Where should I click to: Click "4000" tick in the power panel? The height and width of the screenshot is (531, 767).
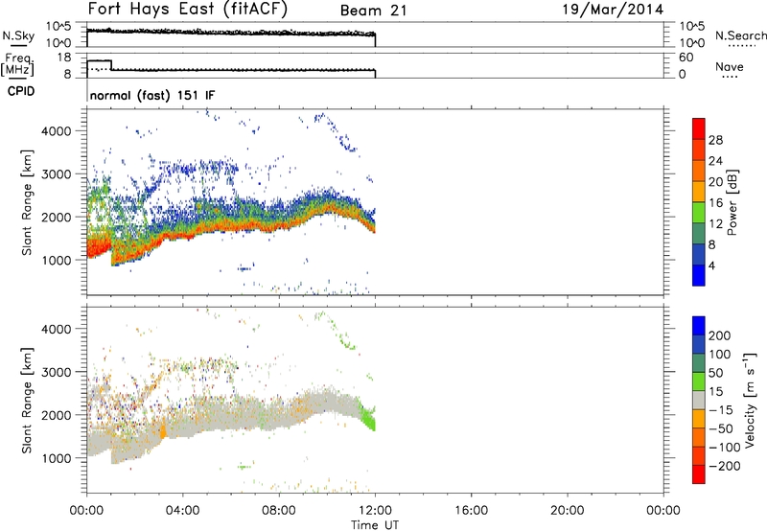click(x=56, y=131)
